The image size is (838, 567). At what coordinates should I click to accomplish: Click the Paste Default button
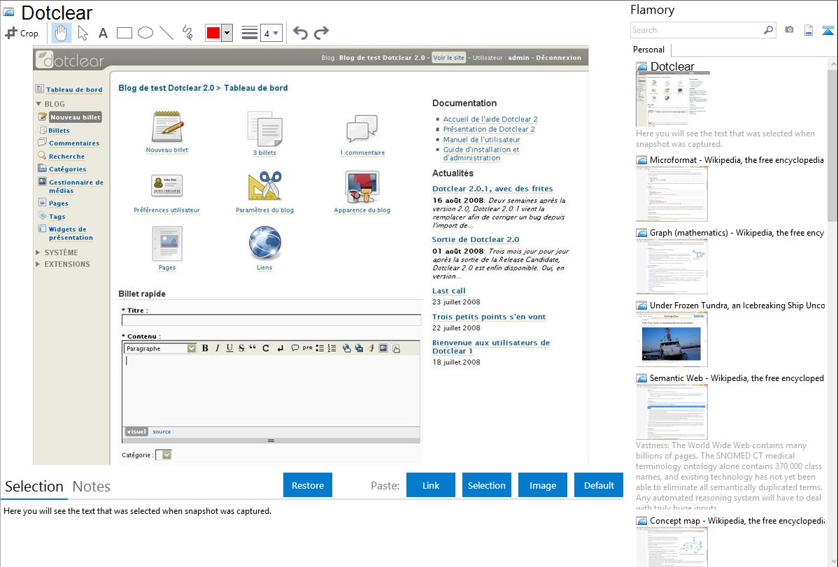599,485
